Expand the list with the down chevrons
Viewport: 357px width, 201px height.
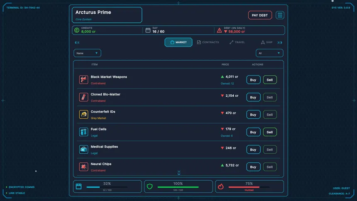pyautogui.click(x=179, y=173)
